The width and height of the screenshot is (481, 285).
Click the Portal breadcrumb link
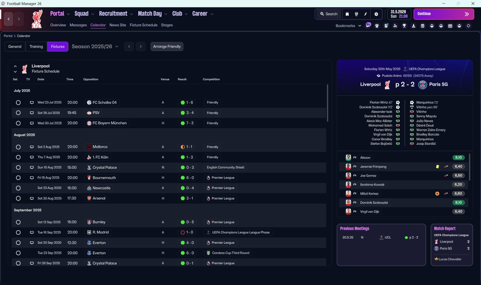pyautogui.click(x=8, y=36)
